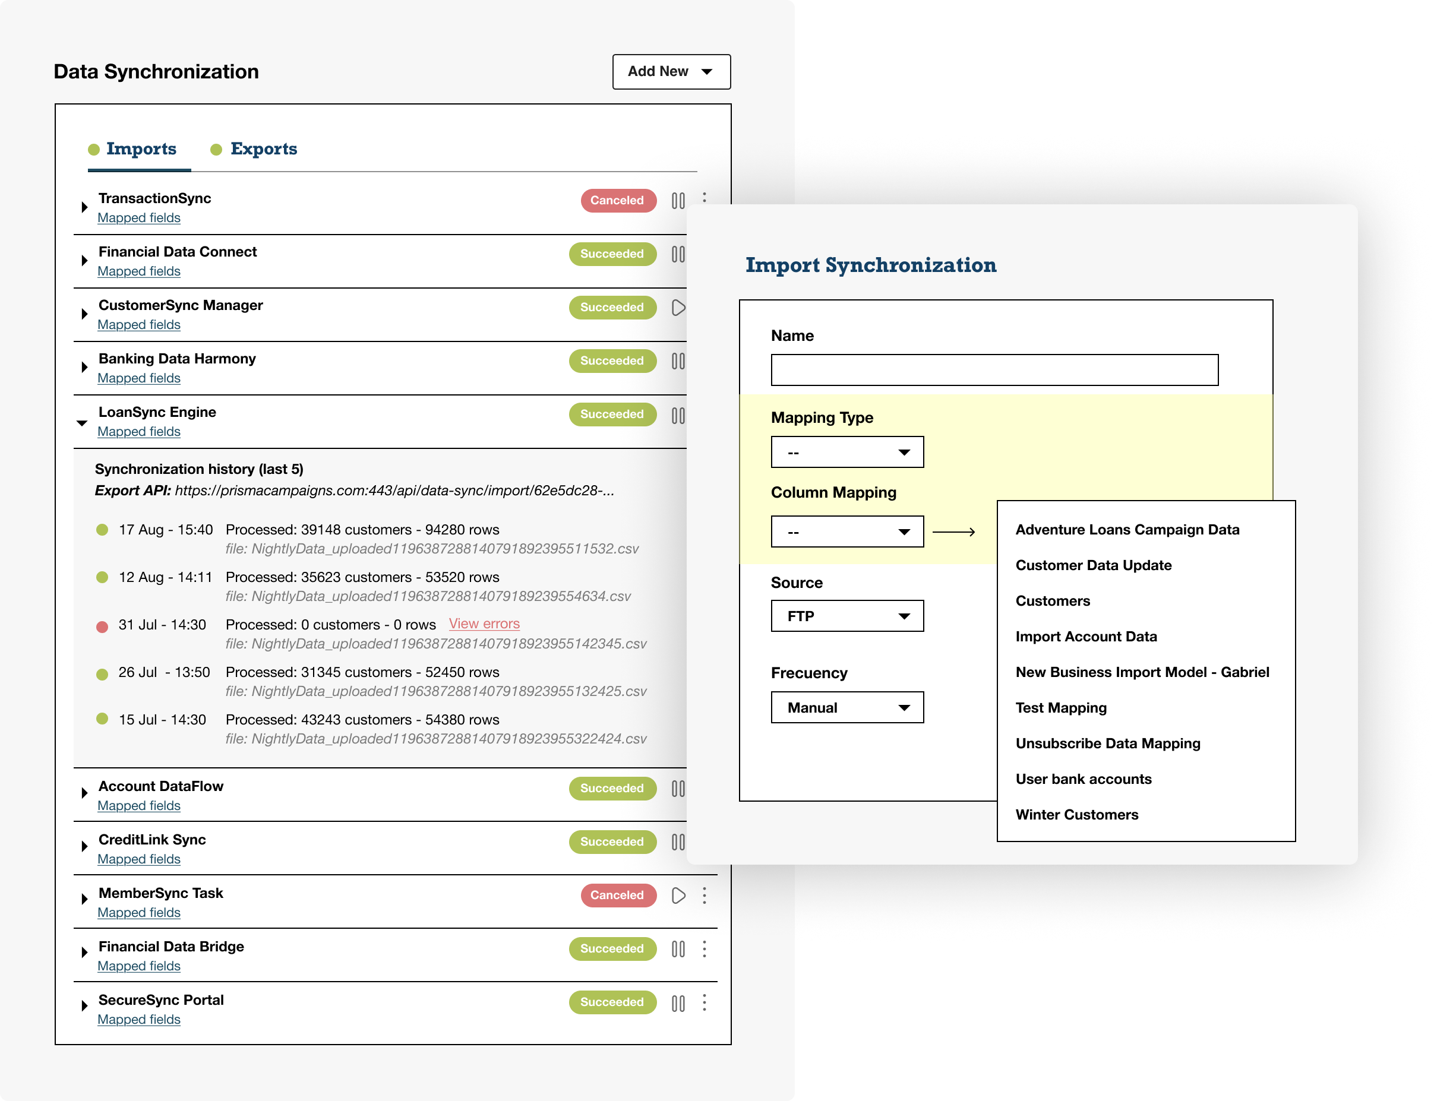Open the Column Mapping dropdown
1434x1101 pixels.
pyautogui.click(x=846, y=531)
